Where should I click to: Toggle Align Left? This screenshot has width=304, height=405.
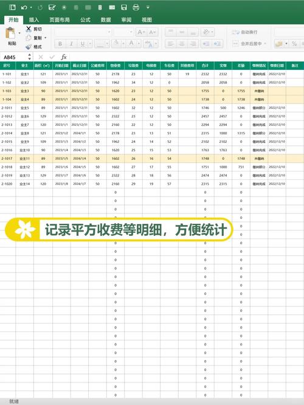coord(171,44)
